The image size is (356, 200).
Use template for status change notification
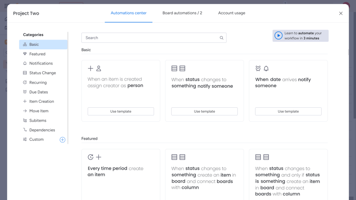(204, 111)
